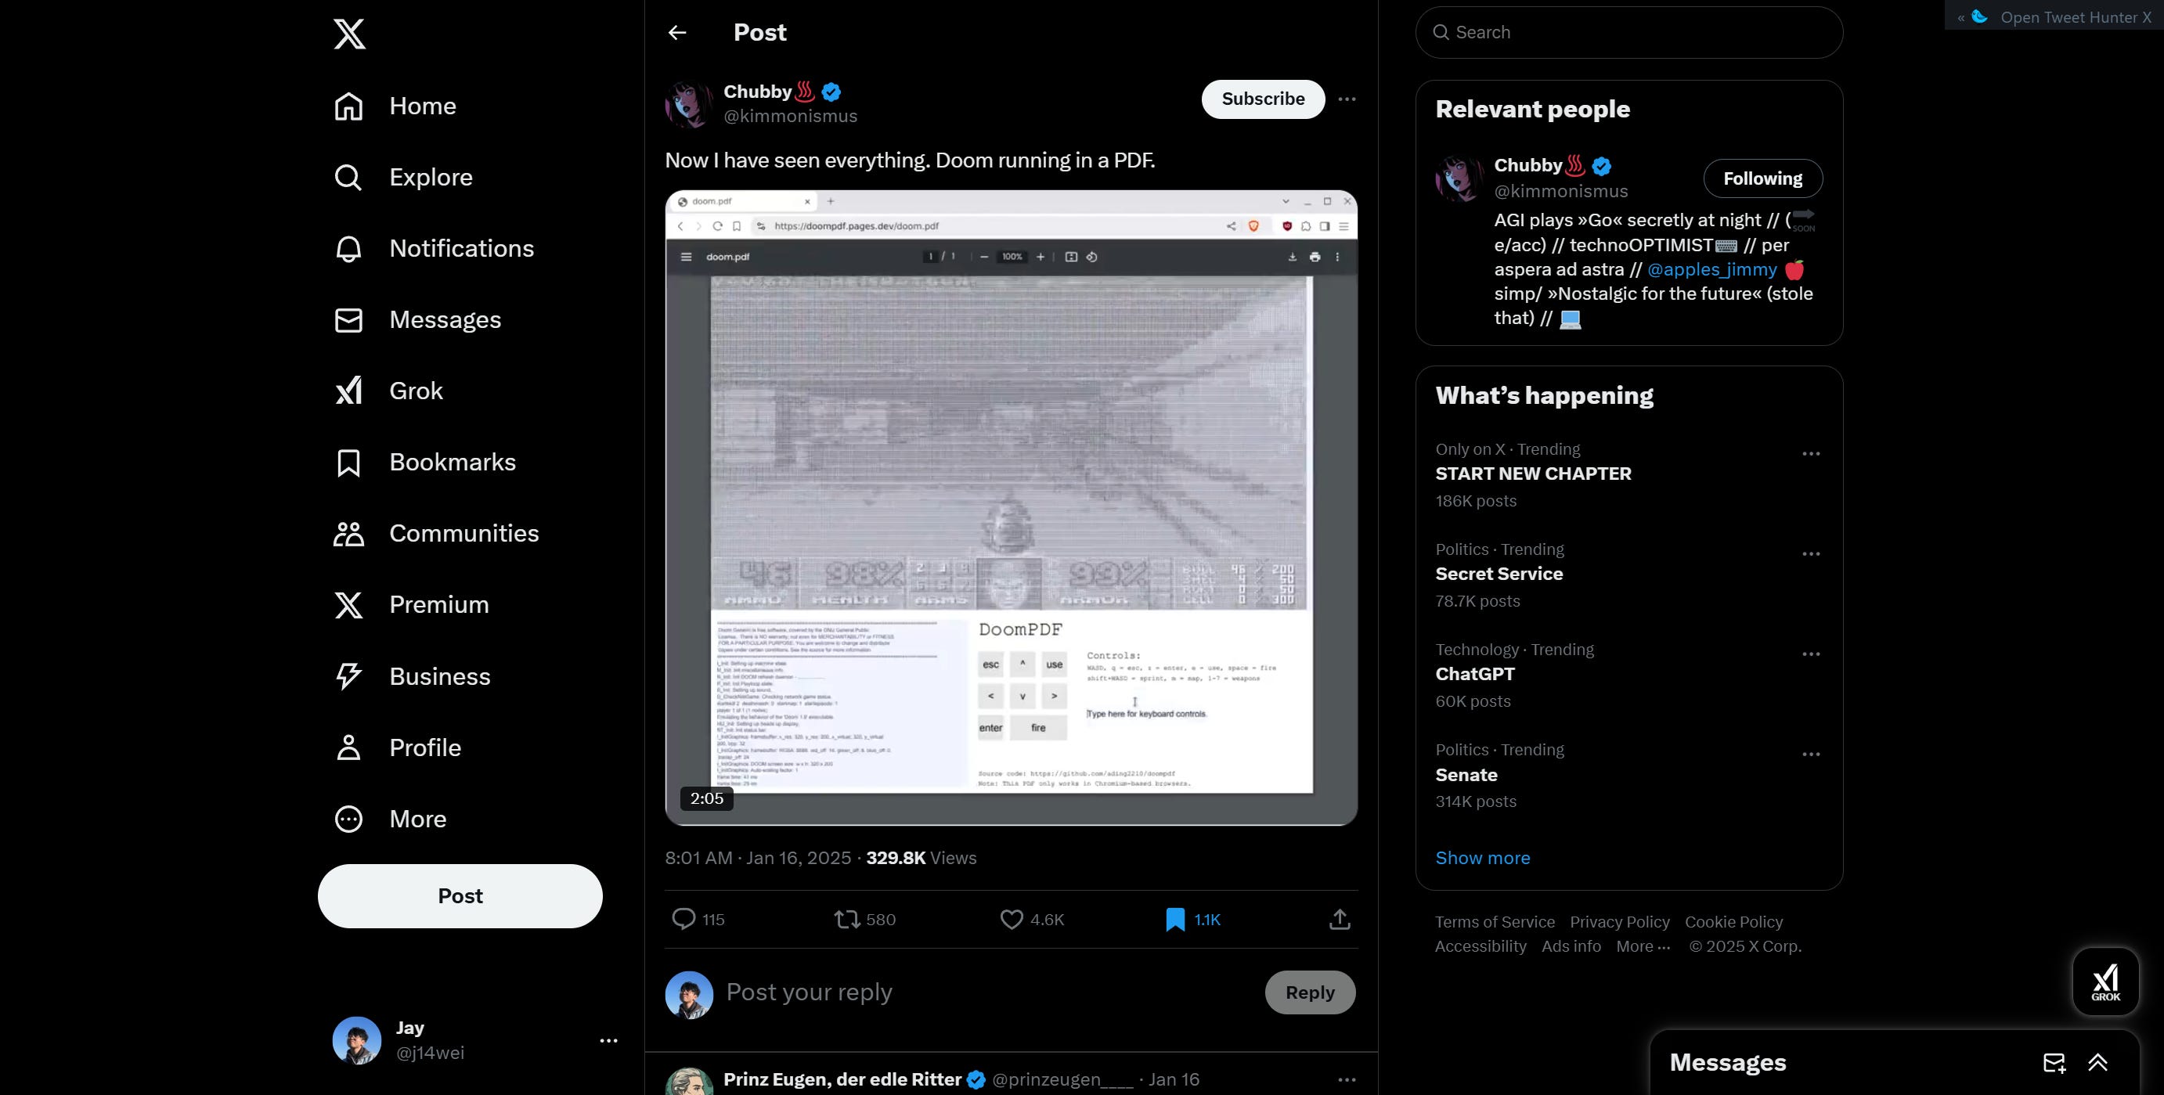Click the share post icon
Viewport: 2164px width, 1095px height.
1340,920
